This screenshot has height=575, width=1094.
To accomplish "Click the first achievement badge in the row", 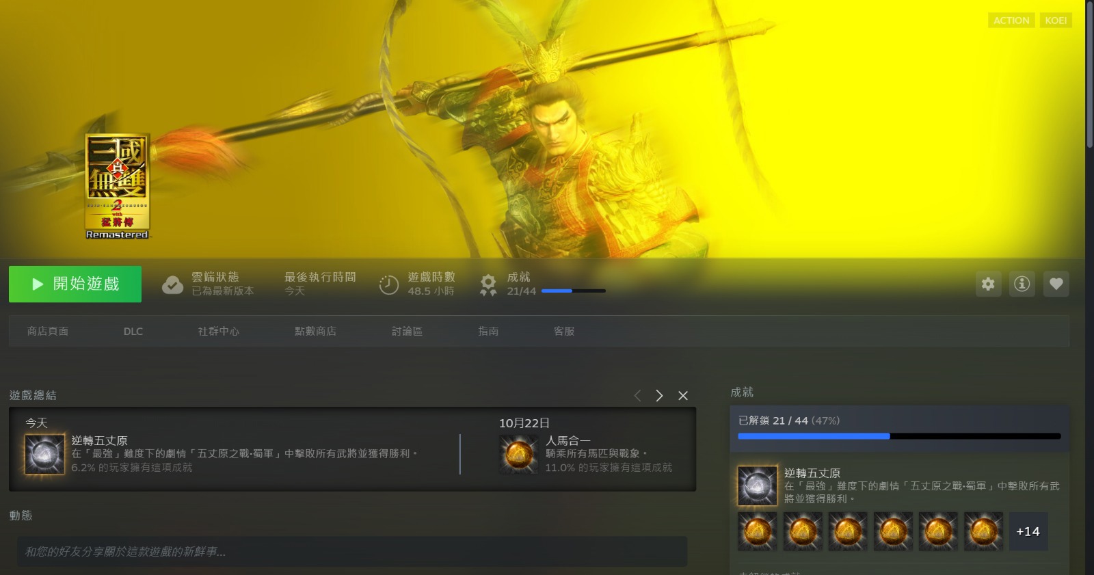I will pyautogui.click(x=758, y=531).
